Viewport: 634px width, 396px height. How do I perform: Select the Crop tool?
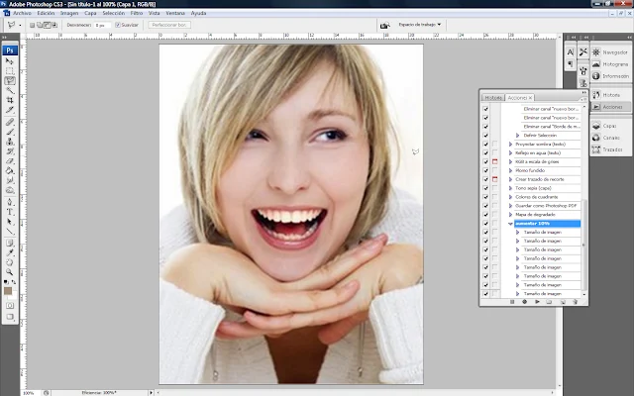(x=11, y=100)
